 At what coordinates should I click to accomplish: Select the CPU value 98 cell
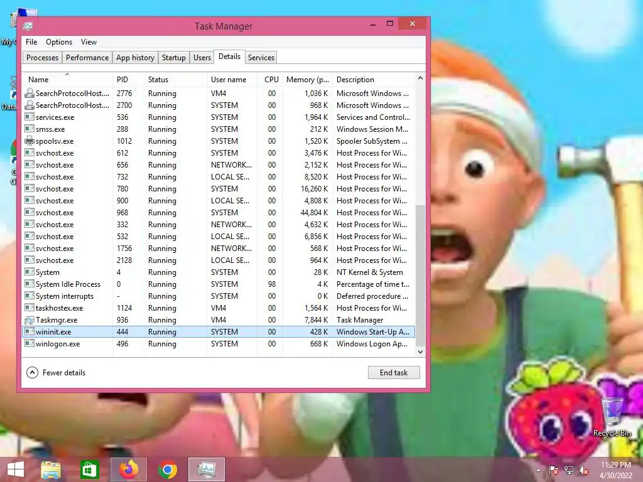pos(271,284)
